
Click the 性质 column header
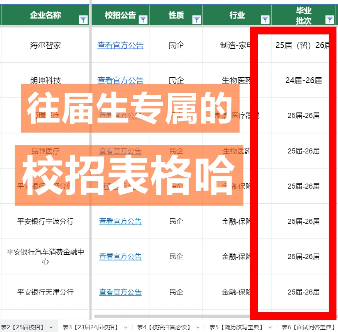tap(176, 15)
